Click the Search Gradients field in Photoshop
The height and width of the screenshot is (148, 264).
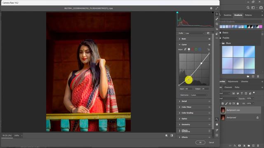[240, 22]
